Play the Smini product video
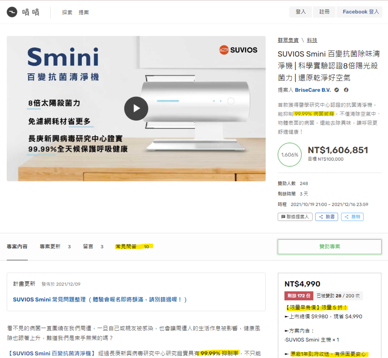The width and height of the screenshot is (388, 358). pyautogui.click(x=136, y=108)
